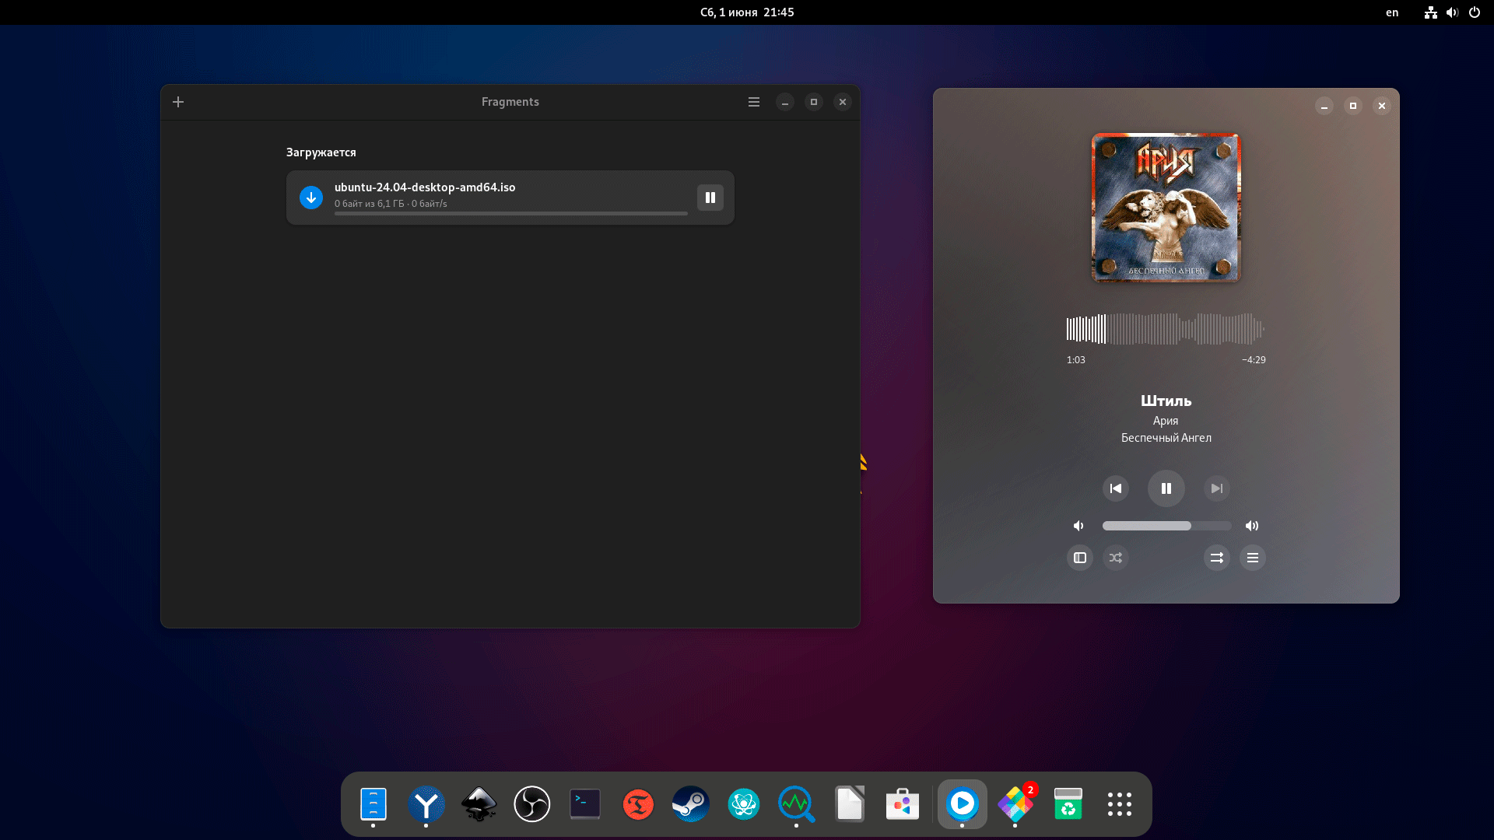This screenshot has width=1494, height=840.
Task: Pause playback of Штиль
Action: 1166,488
